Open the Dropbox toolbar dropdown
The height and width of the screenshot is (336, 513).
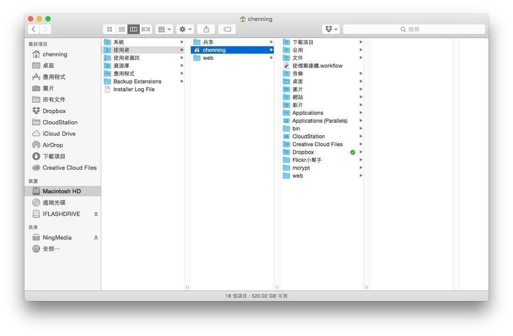pyautogui.click(x=331, y=30)
